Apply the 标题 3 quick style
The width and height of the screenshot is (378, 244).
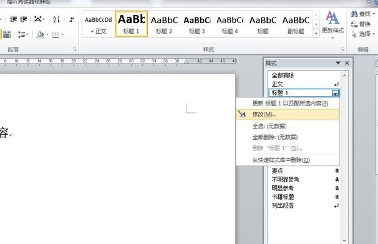pyautogui.click(x=197, y=24)
